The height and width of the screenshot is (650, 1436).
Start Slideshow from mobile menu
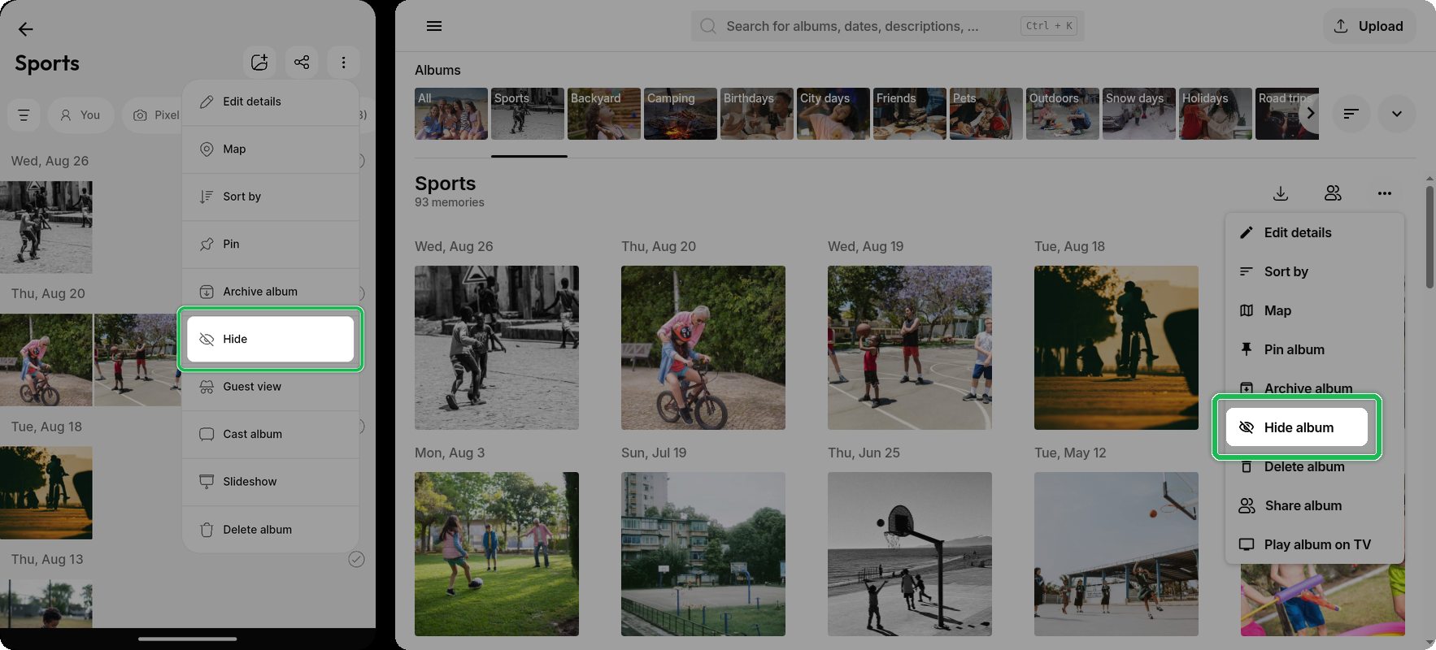[271, 482]
